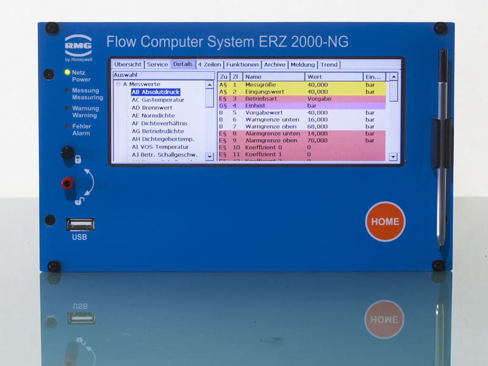Click the Vorgabe value cell
This screenshot has width=488, height=366.
319,99
